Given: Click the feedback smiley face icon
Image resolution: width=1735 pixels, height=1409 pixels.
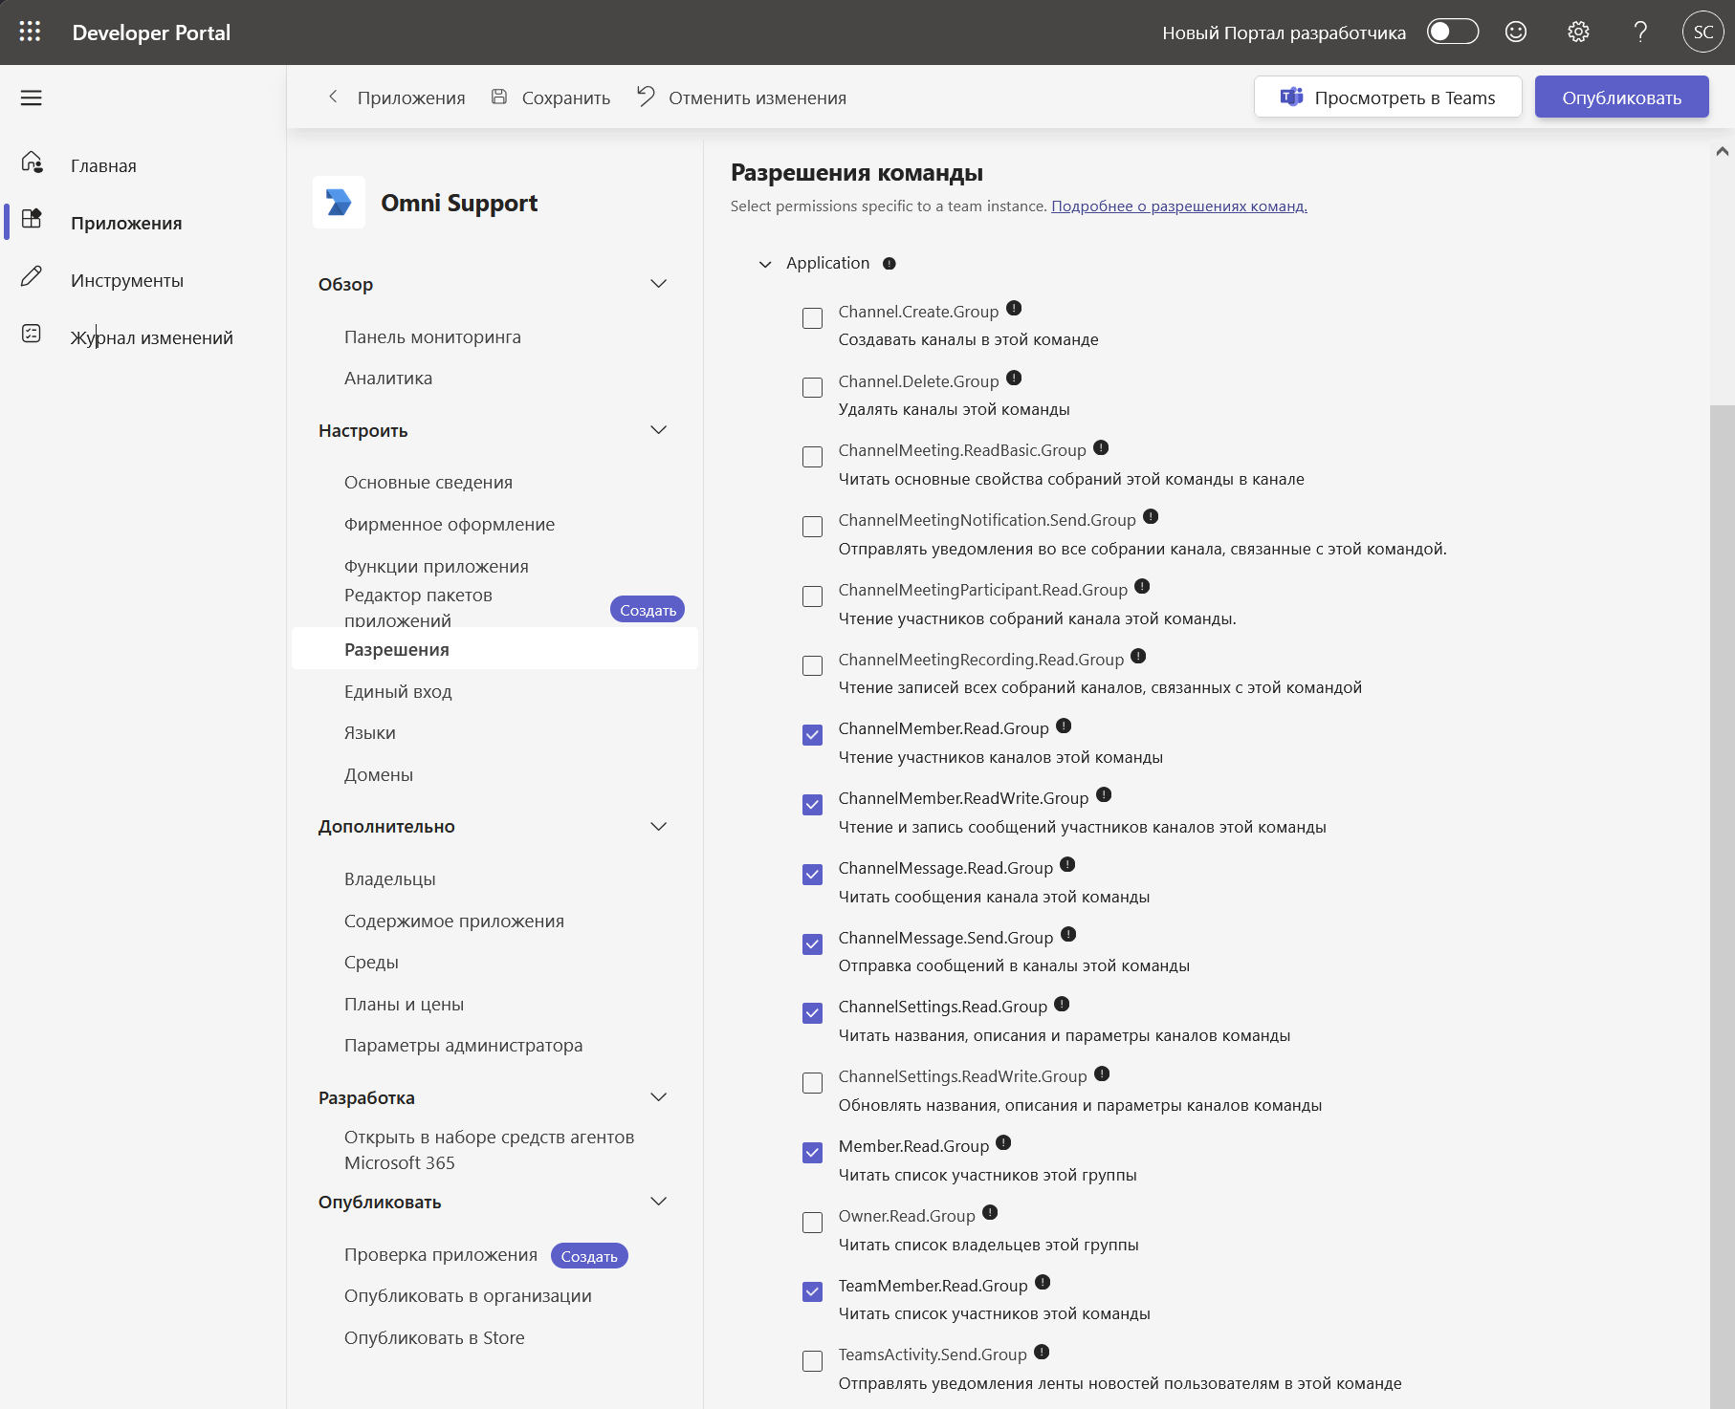Looking at the screenshot, I should click(x=1516, y=32).
